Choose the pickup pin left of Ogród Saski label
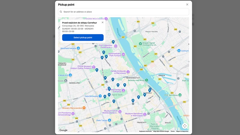240x135 pixels. point(109,95)
